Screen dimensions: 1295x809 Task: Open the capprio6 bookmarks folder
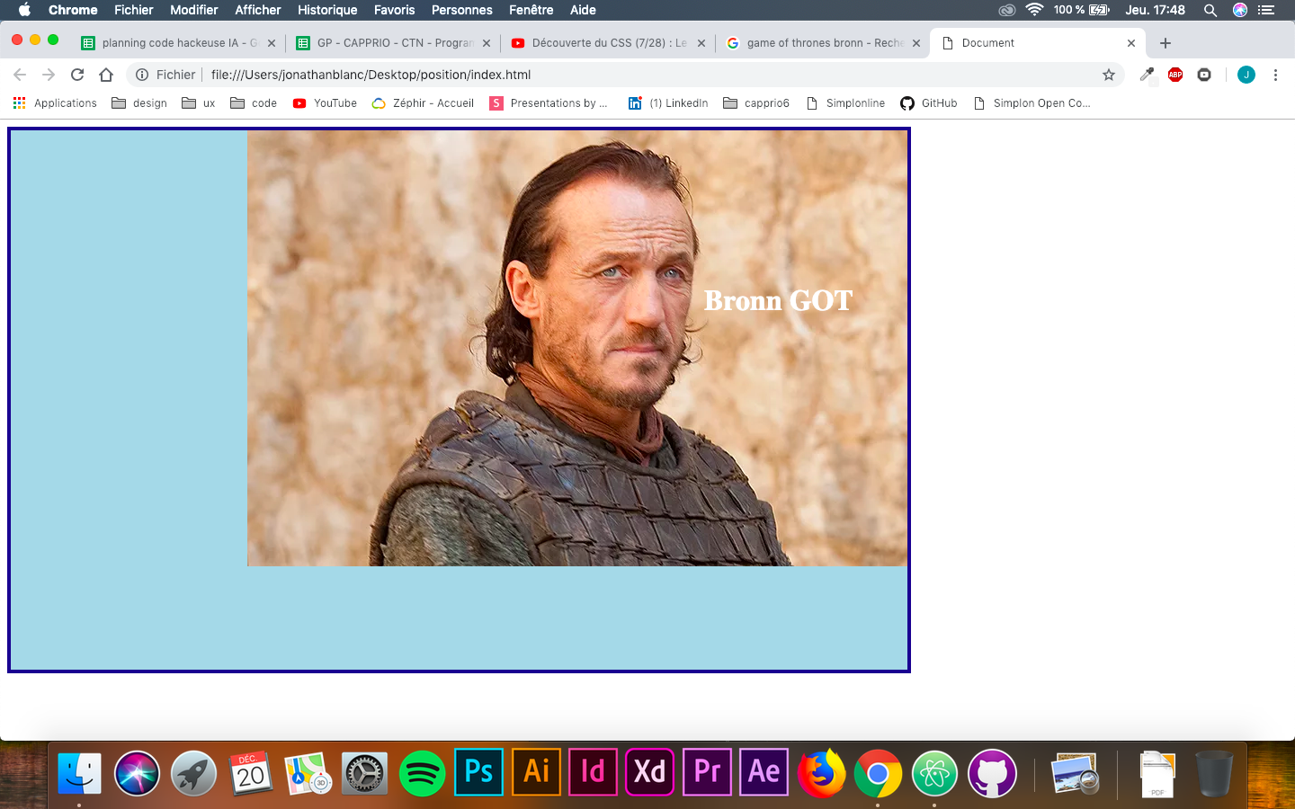tap(756, 103)
